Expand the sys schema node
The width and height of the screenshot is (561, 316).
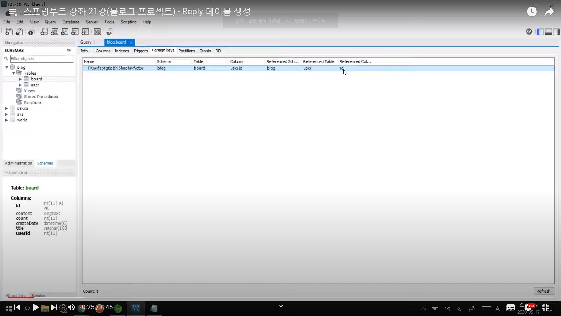click(x=6, y=114)
